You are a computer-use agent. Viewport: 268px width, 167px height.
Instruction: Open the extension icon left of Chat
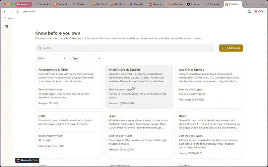[249, 11]
